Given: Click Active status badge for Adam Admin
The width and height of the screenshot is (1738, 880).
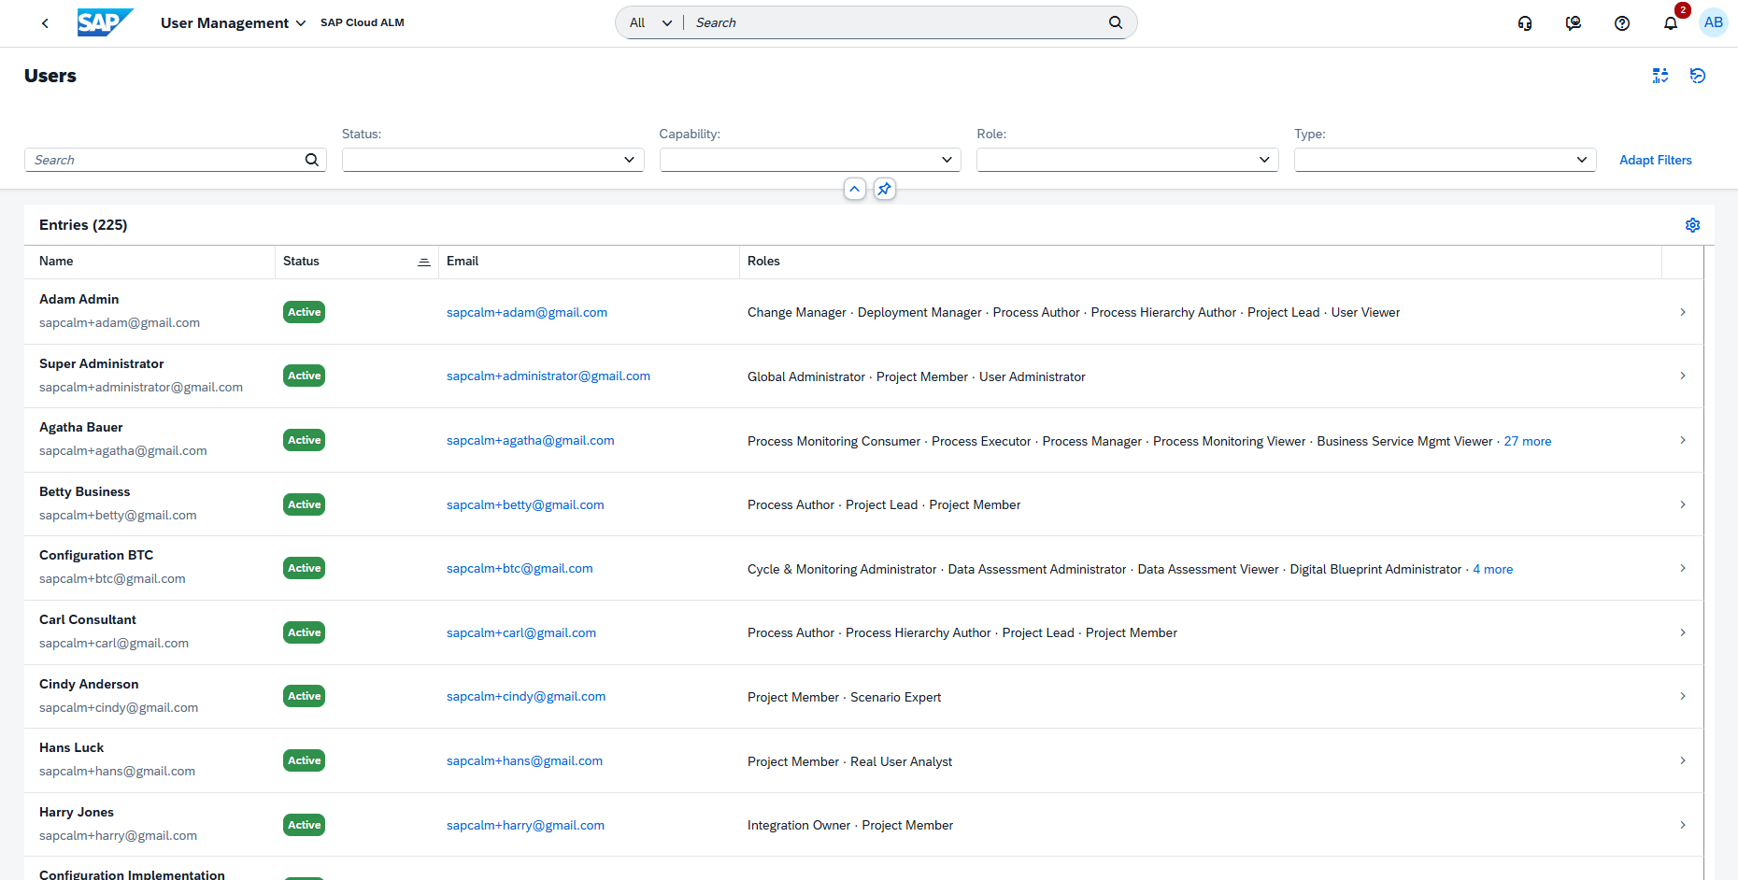Looking at the screenshot, I should pos(304,312).
